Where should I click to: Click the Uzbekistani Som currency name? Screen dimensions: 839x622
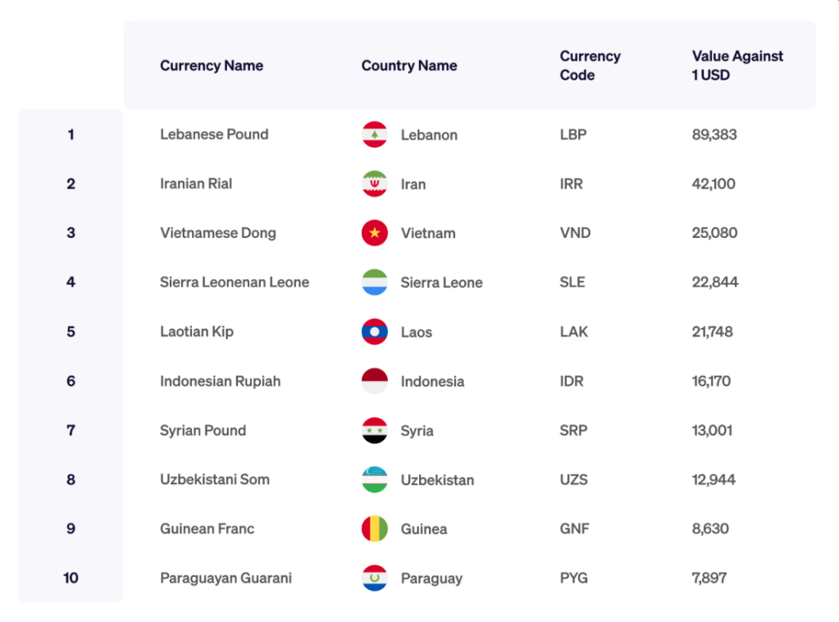pyautogui.click(x=215, y=479)
